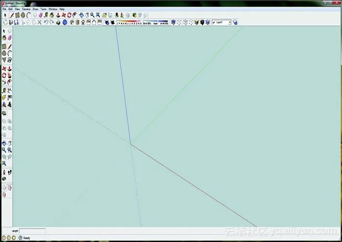Choose the Rectangle tool in top toolbar
Viewport: 342px width, 242px height.
coord(17,15)
